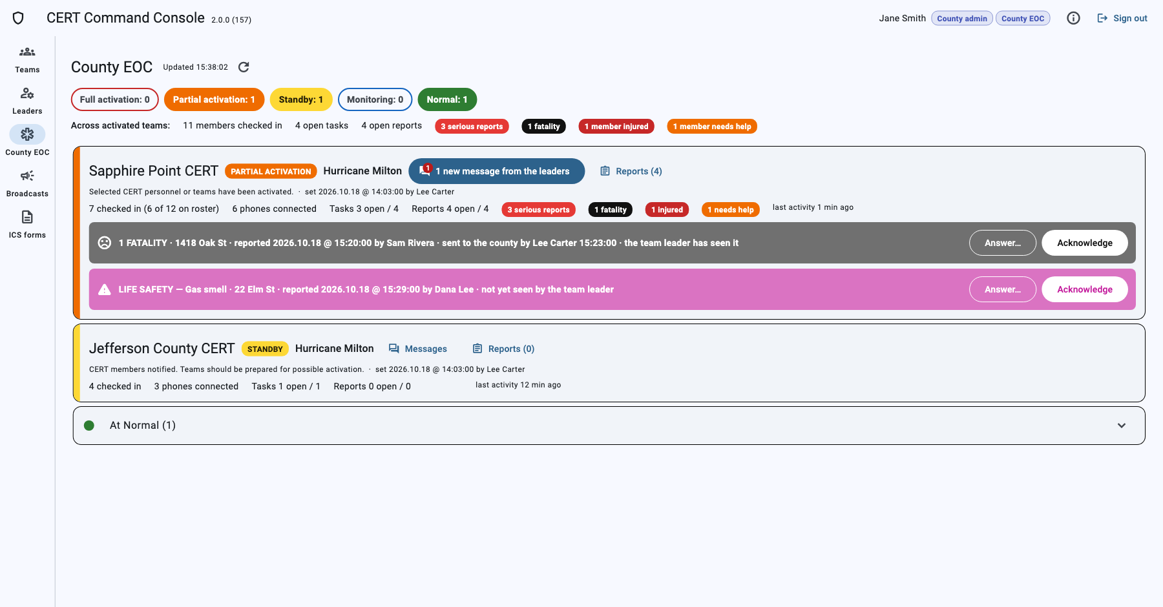Open the info icon in header
1163x607 pixels.
coord(1073,18)
